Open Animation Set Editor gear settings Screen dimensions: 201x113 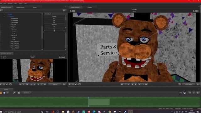coord(64,10)
